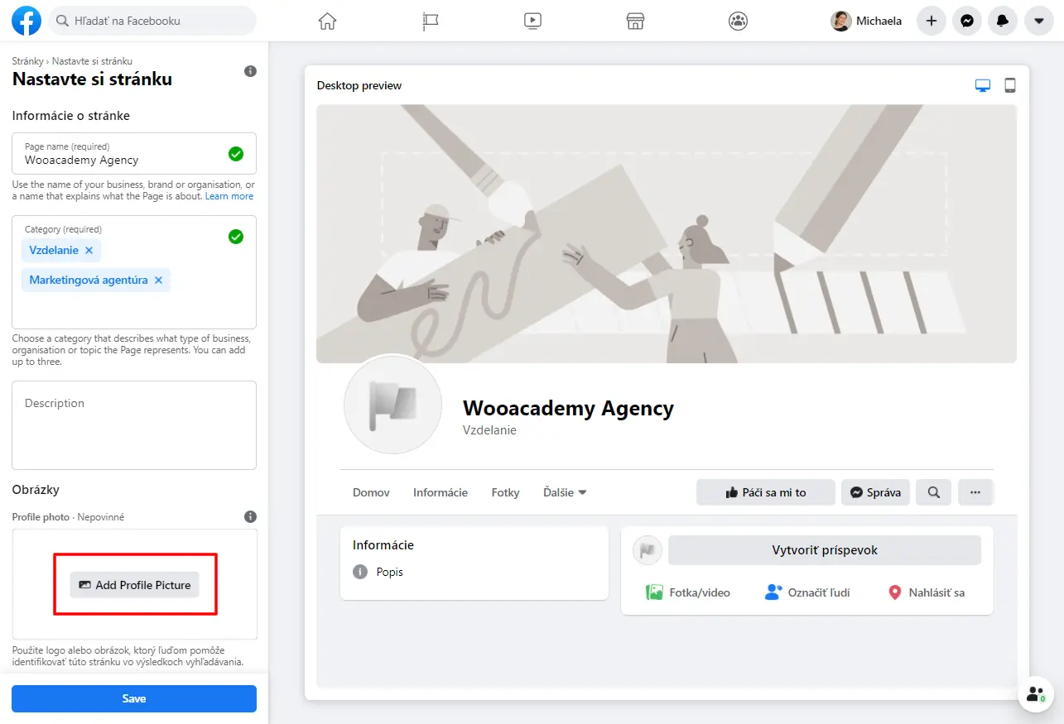
Task: Click the Wooacademy Agency page title
Action: pos(568,408)
